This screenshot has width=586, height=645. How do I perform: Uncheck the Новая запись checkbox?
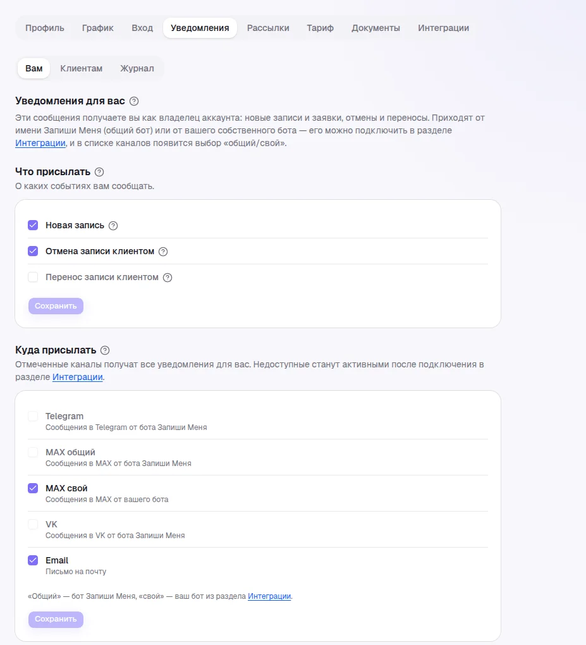click(33, 225)
